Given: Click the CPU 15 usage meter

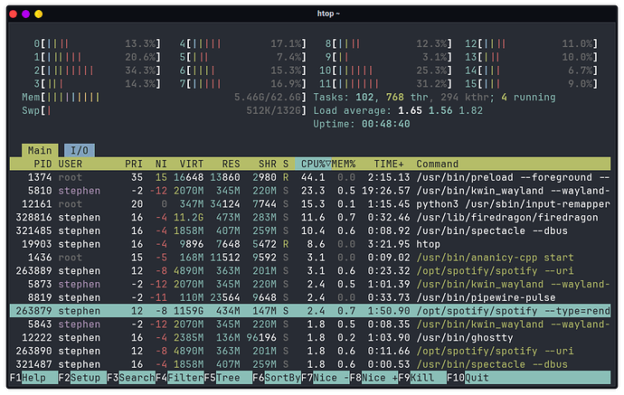Looking at the screenshot, I should [531, 84].
